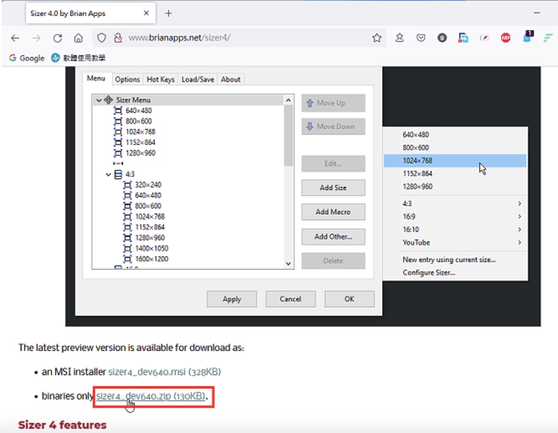This screenshot has width=558, height=433.
Task: Click the Add Other... button
Action: (333, 237)
